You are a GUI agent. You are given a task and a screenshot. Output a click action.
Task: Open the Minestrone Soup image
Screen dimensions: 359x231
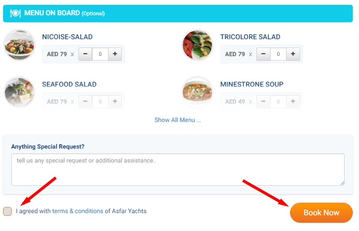click(x=197, y=92)
